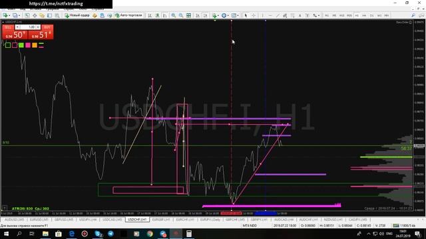Click the BUY one-click button
426x239 pixels.
(x=47, y=27)
